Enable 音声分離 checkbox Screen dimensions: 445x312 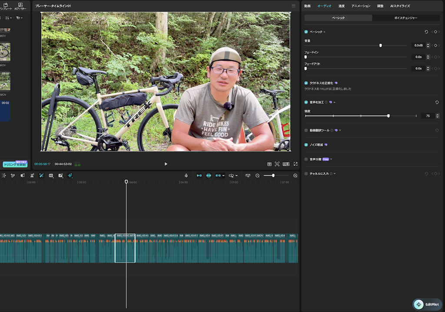click(x=306, y=159)
